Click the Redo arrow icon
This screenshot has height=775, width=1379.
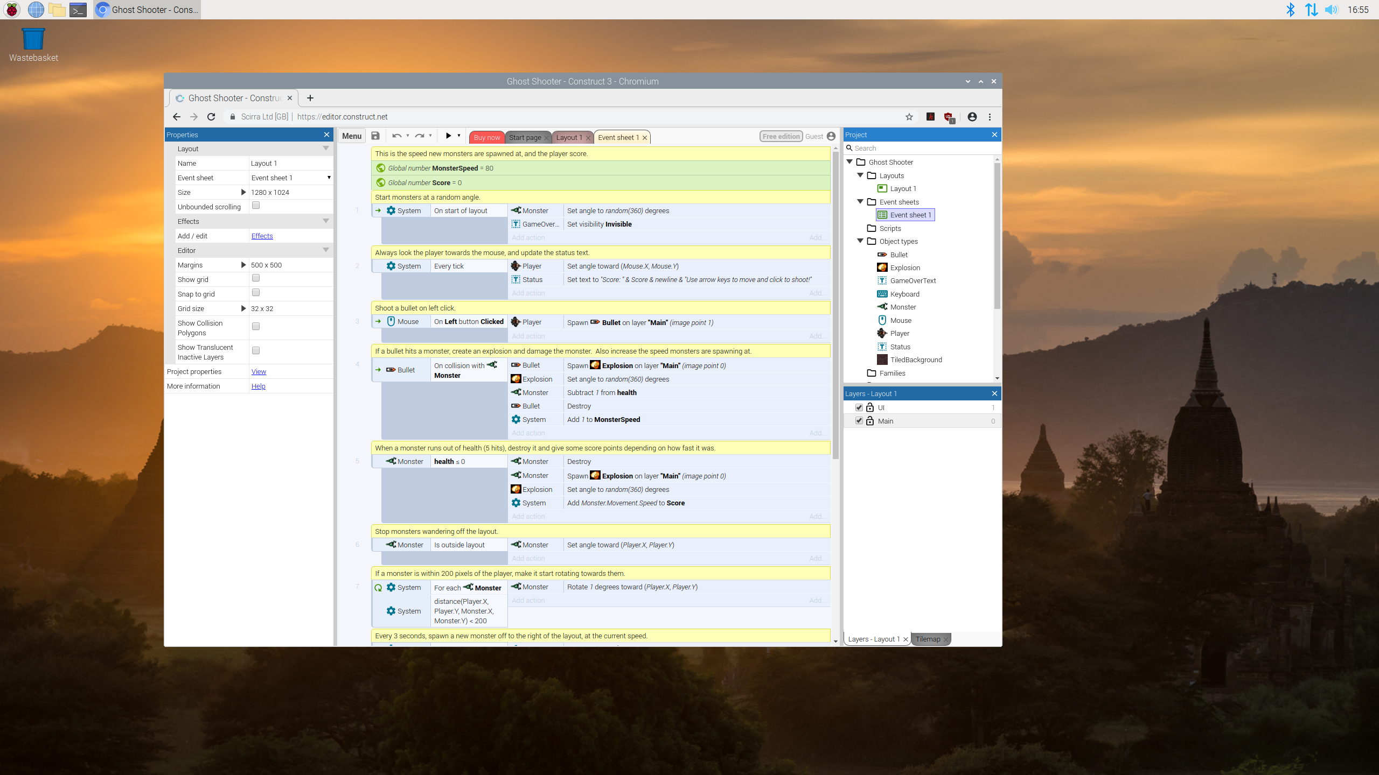click(420, 136)
